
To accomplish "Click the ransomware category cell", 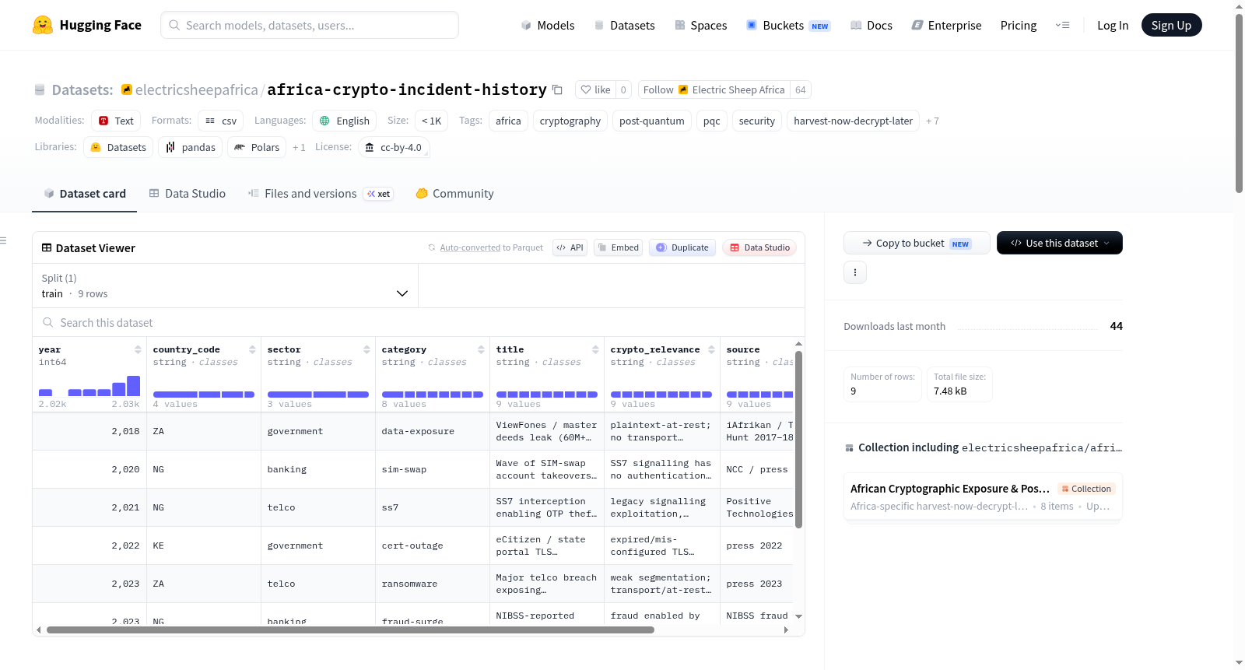I will pos(433,584).
